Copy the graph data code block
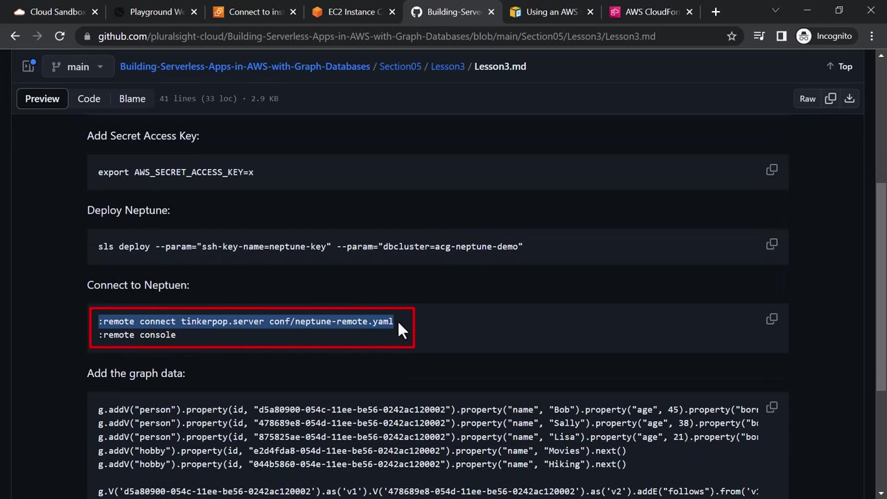887x499 pixels. click(771, 407)
